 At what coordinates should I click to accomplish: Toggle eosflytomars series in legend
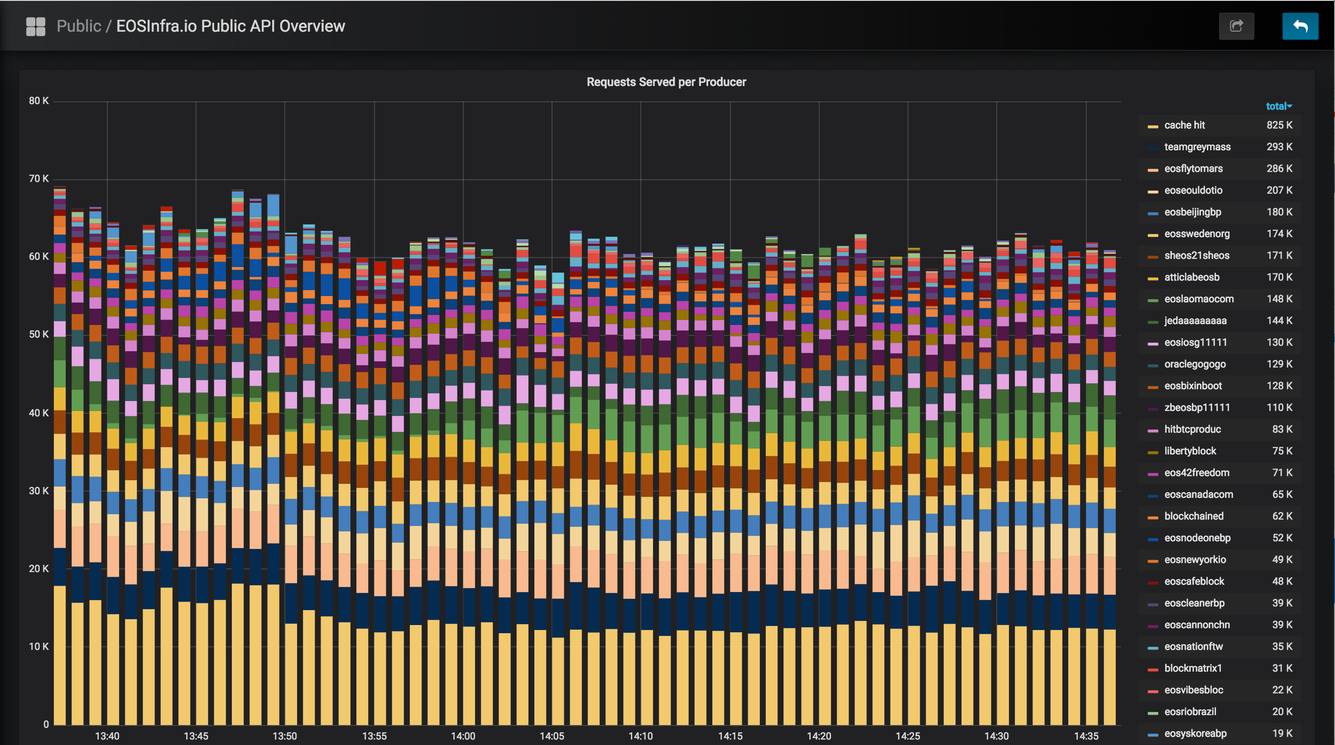[x=1193, y=168]
